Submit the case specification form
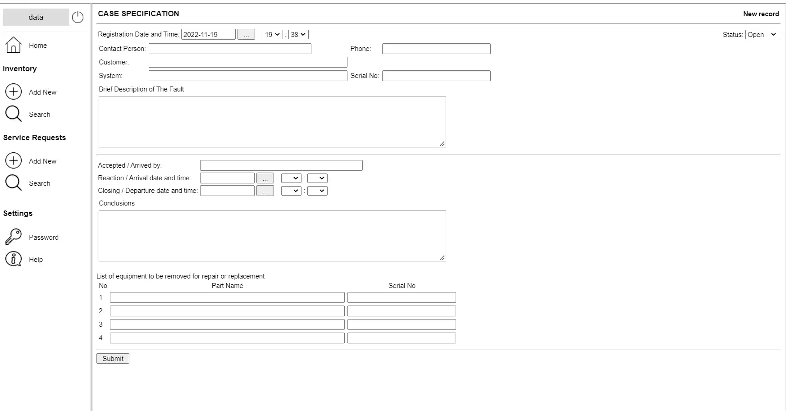Screen dimensions: 790x411 (113, 358)
